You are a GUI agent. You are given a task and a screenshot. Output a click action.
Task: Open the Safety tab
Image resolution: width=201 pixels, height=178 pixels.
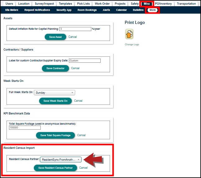(x=135, y=4)
